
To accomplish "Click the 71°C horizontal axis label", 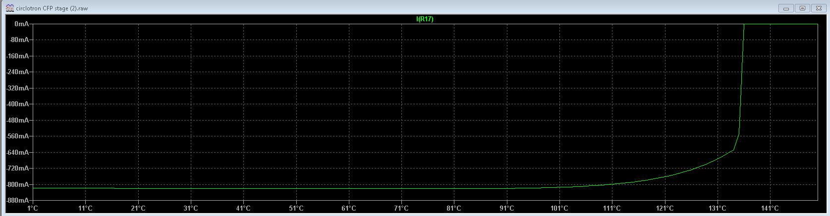I will [401, 208].
